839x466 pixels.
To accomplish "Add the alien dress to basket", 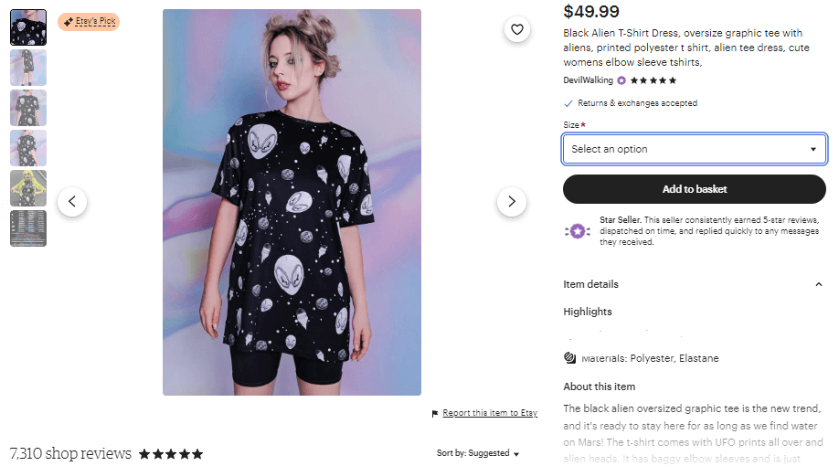I will point(695,189).
